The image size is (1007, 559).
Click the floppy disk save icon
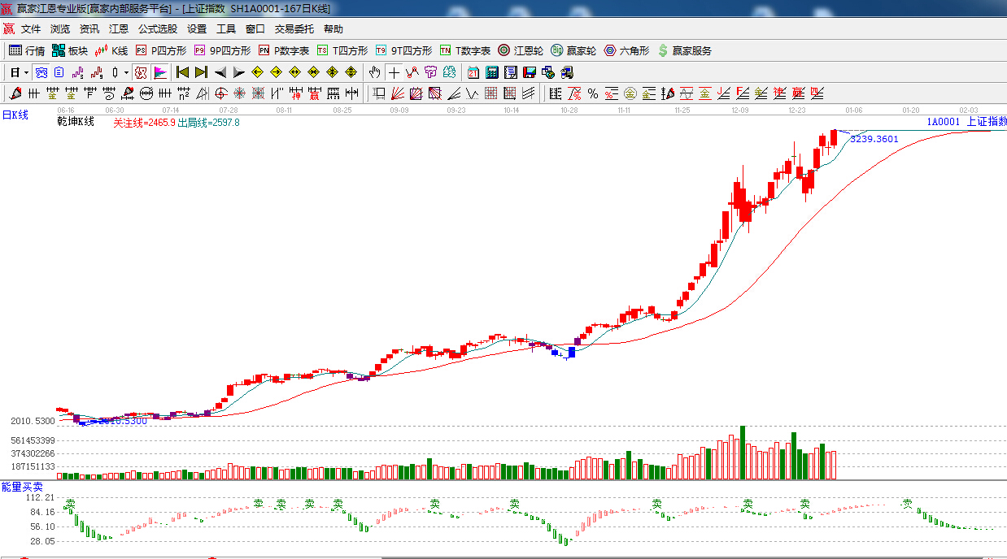[530, 72]
